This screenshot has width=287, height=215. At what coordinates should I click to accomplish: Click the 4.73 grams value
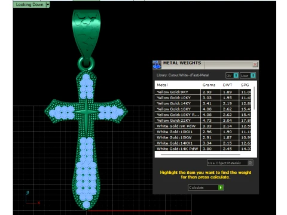click(x=207, y=121)
